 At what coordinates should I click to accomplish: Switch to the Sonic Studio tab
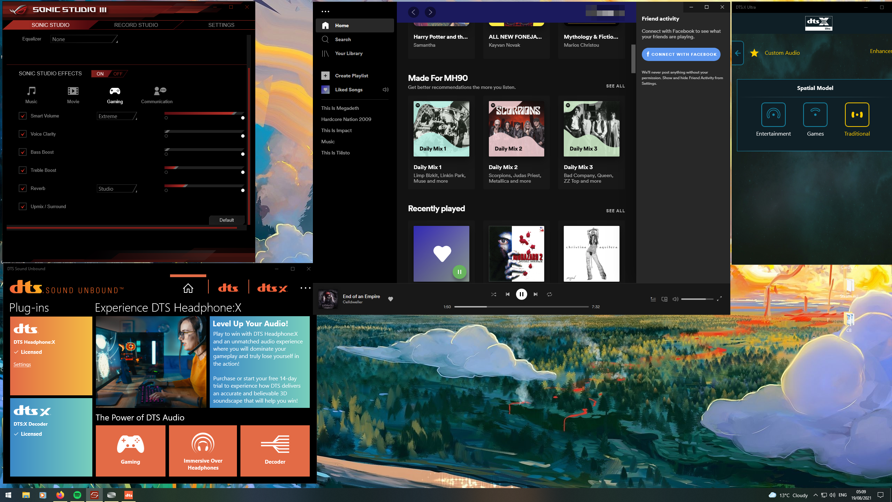tap(51, 25)
